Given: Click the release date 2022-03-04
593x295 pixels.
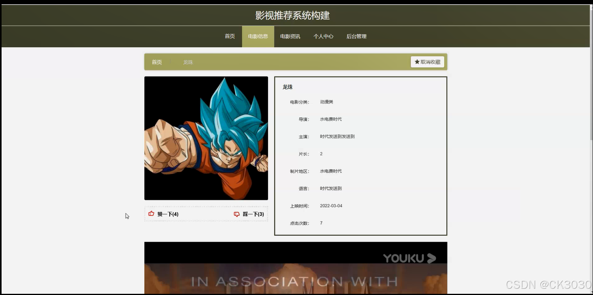Looking at the screenshot, I should [331, 206].
